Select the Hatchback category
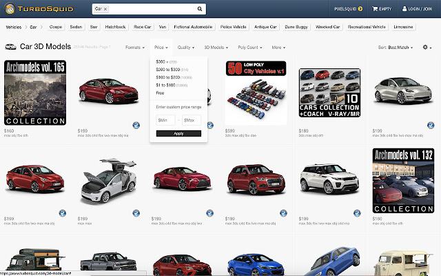The image size is (441, 276). point(115,27)
